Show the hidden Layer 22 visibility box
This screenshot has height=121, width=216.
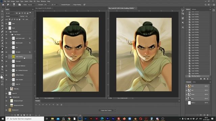coord(6,84)
